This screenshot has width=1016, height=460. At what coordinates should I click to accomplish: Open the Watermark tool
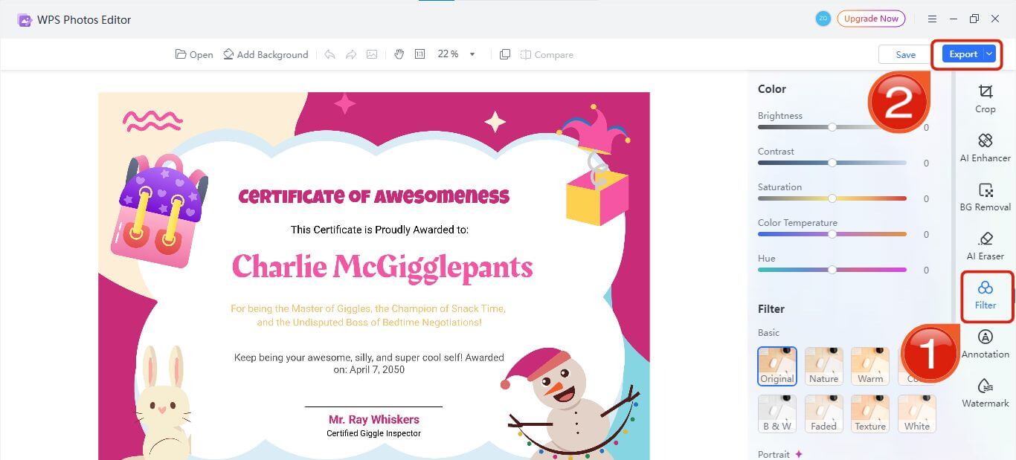986,393
